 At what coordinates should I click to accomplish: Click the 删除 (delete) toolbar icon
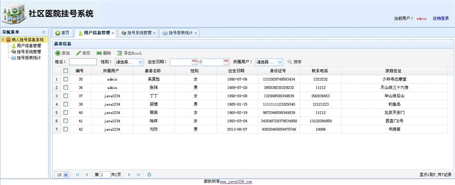[99, 53]
